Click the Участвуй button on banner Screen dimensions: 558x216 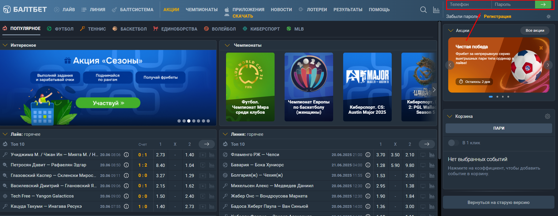pyautogui.click(x=108, y=103)
